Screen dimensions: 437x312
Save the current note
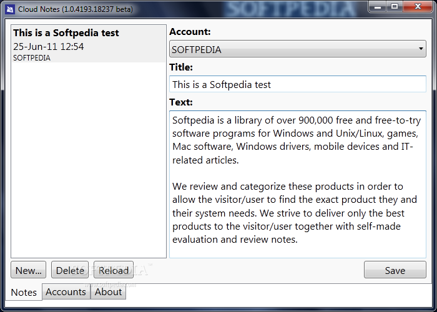tap(395, 270)
